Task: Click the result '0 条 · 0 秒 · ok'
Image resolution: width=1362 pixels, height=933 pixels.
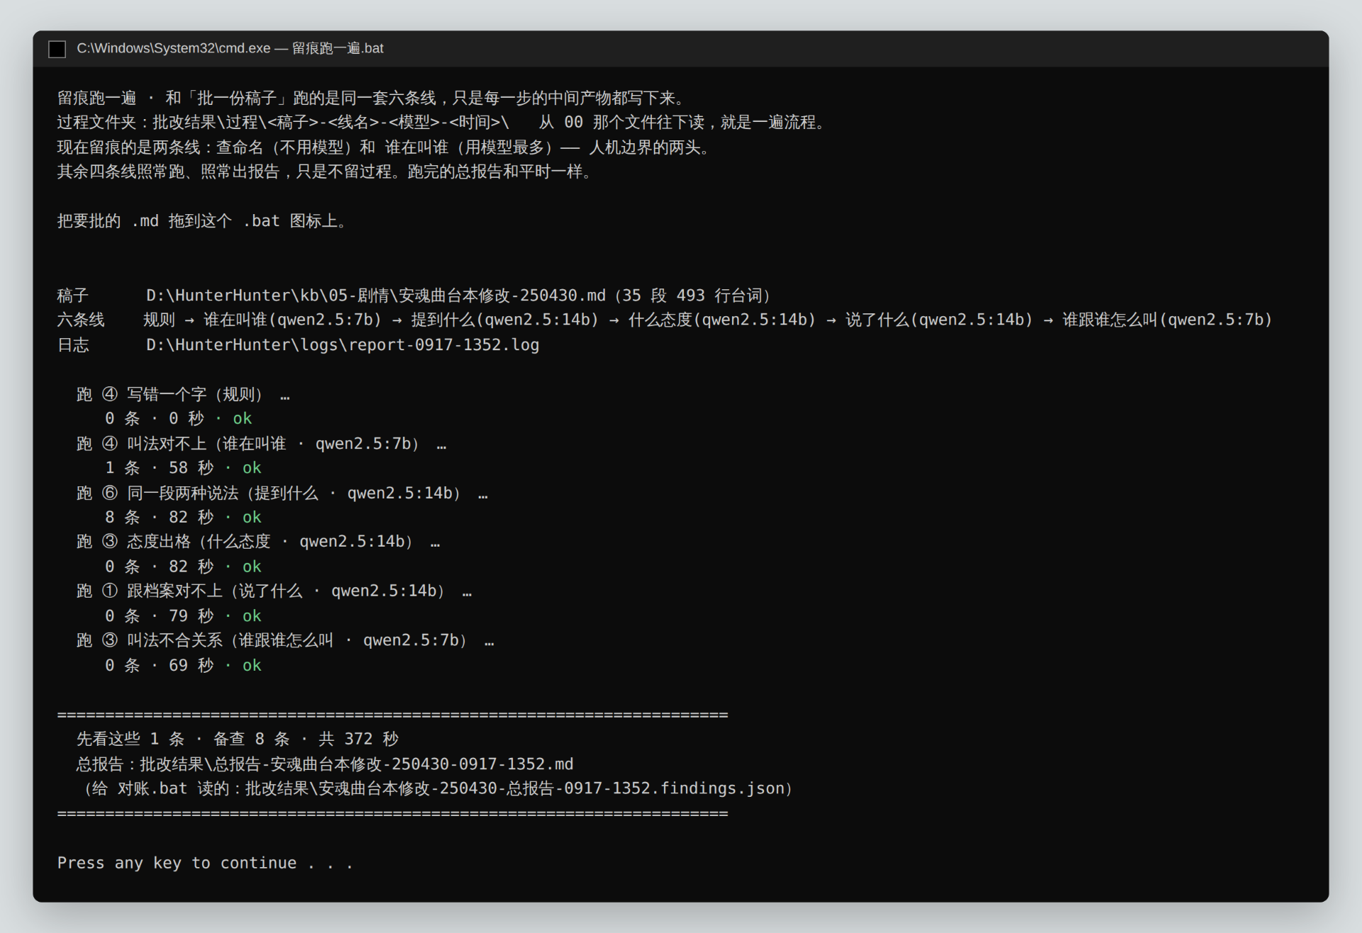Action: [x=178, y=419]
